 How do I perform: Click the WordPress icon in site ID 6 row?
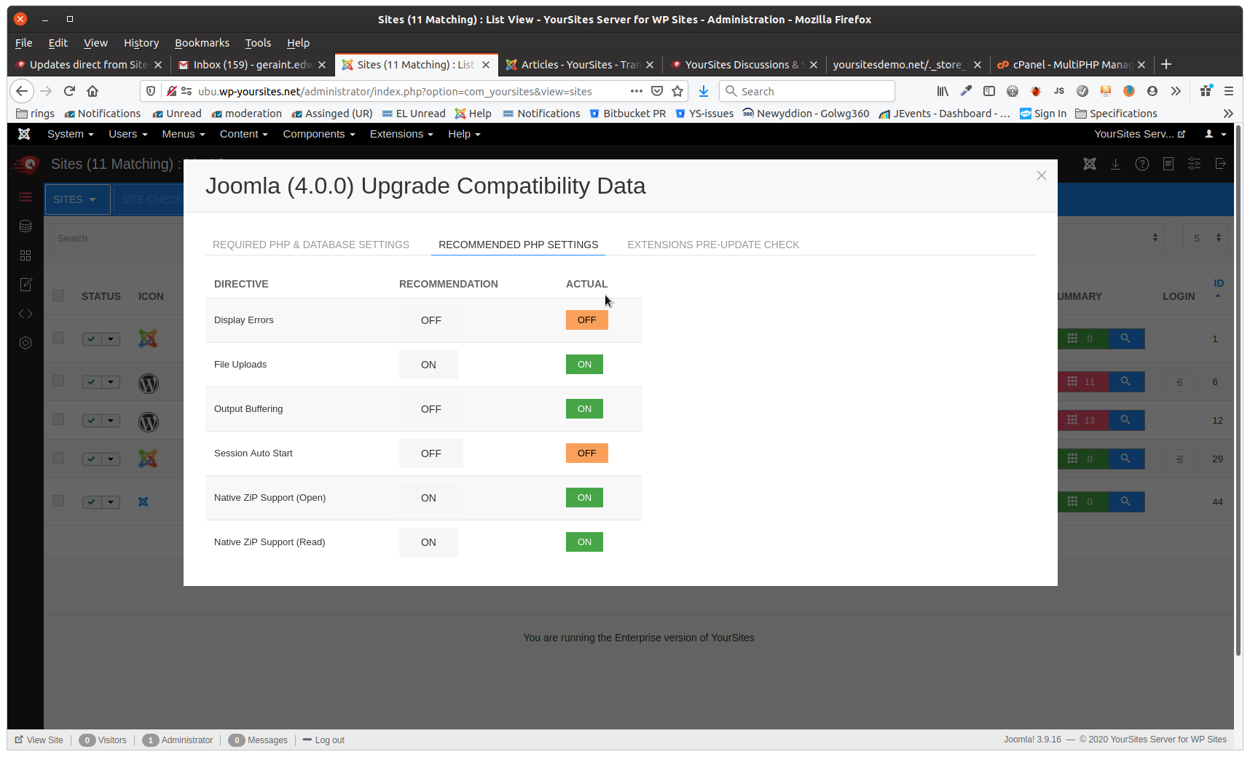coord(149,383)
